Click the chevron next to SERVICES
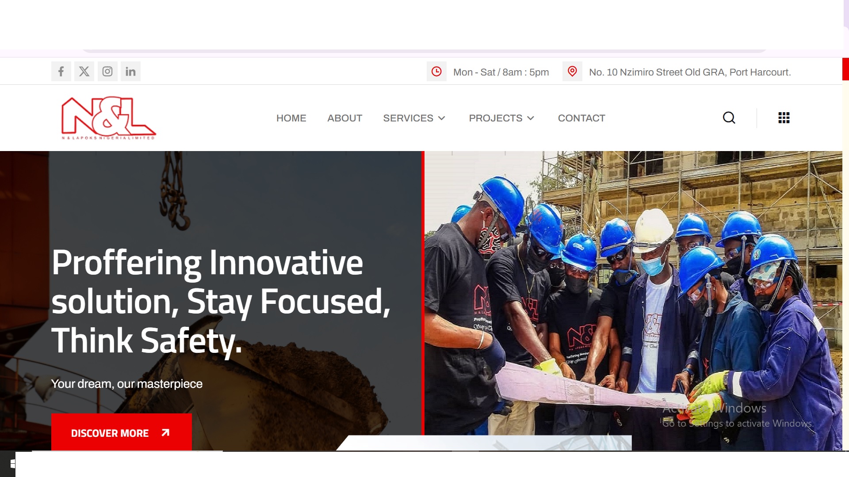Screen dimensions: 849x477 (441, 118)
